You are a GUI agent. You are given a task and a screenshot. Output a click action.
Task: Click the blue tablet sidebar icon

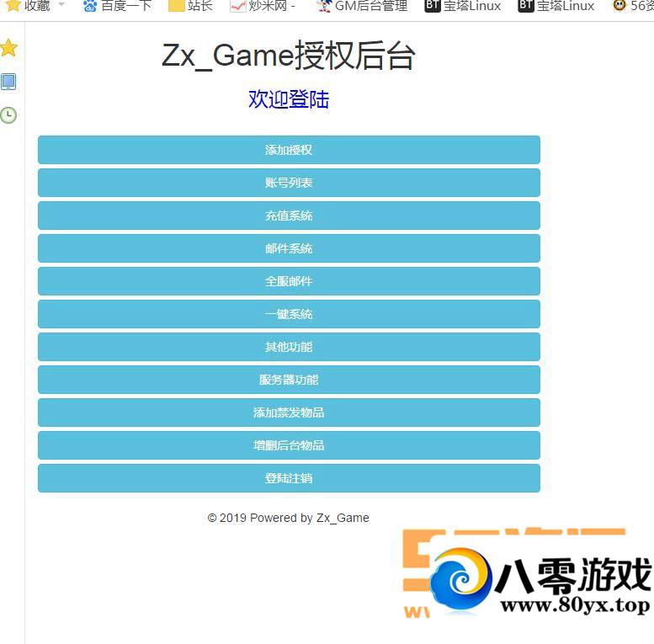pos(8,82)
